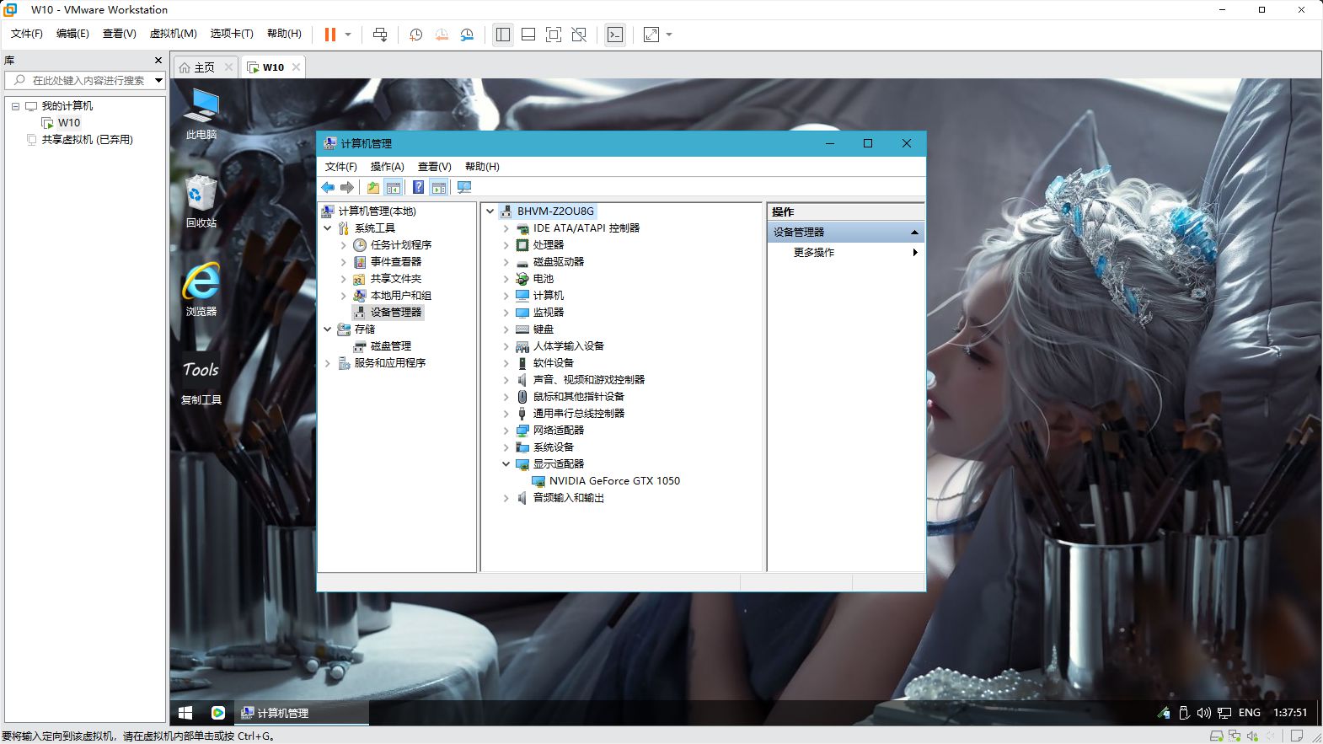1323x744 pixels.
Task: Open VMware 文件(F) menu
Action: coord(26,34)
